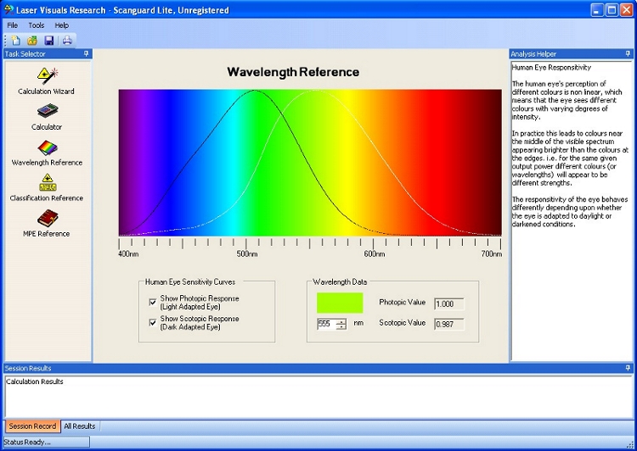
Task: Select the Wavelength Reference spectrum icon
Action: pos(48,148)
